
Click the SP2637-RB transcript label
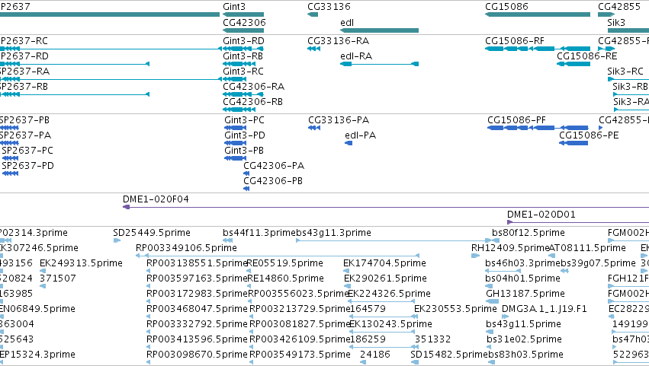[24, 86]
